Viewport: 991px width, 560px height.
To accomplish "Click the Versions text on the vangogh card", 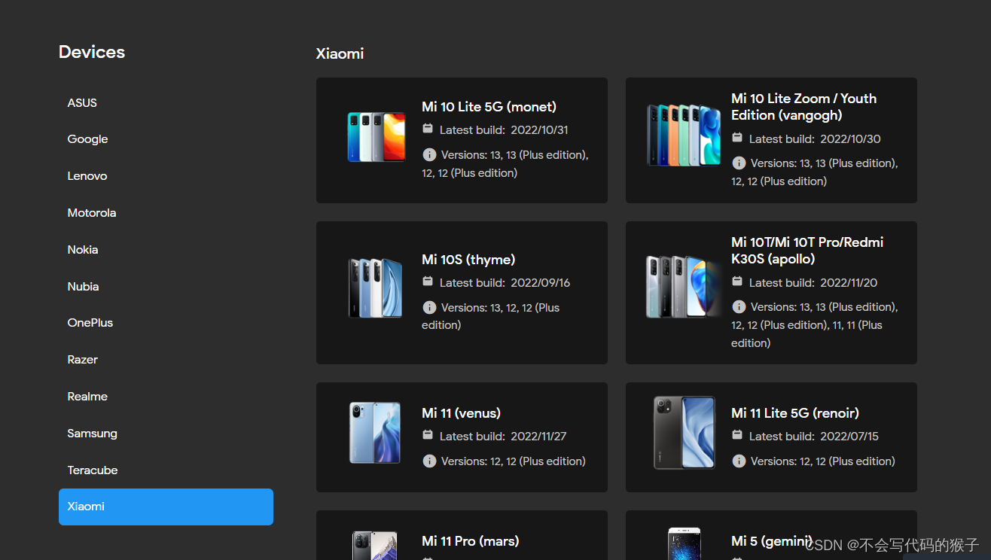I will coord(815,172).
